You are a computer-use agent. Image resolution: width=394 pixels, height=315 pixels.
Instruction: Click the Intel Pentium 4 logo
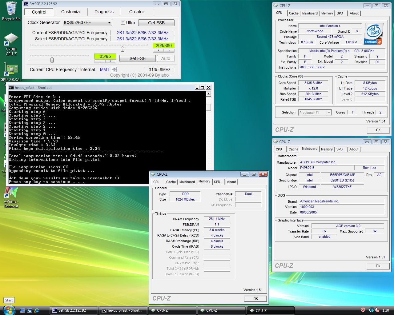(x=374, y=34)
